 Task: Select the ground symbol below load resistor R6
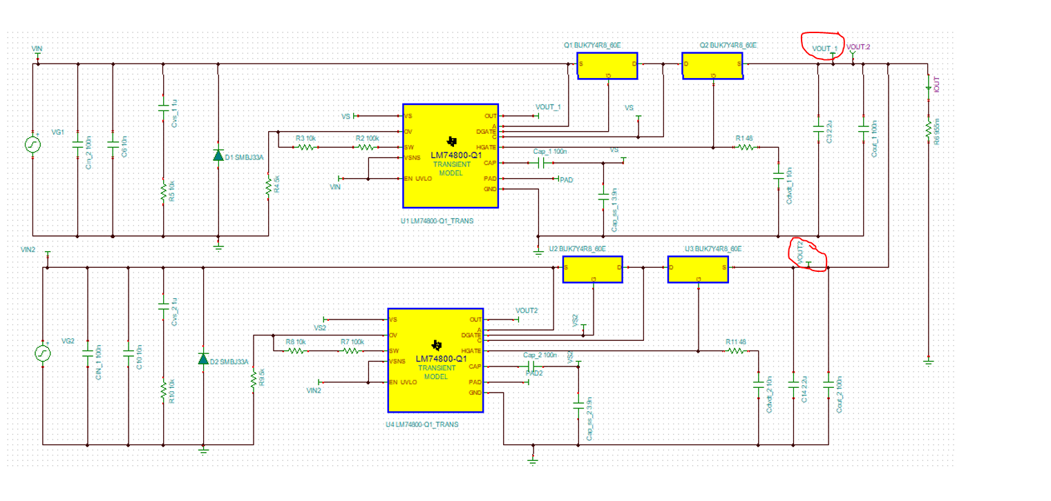pyautogui.click(x=929, y=360)
